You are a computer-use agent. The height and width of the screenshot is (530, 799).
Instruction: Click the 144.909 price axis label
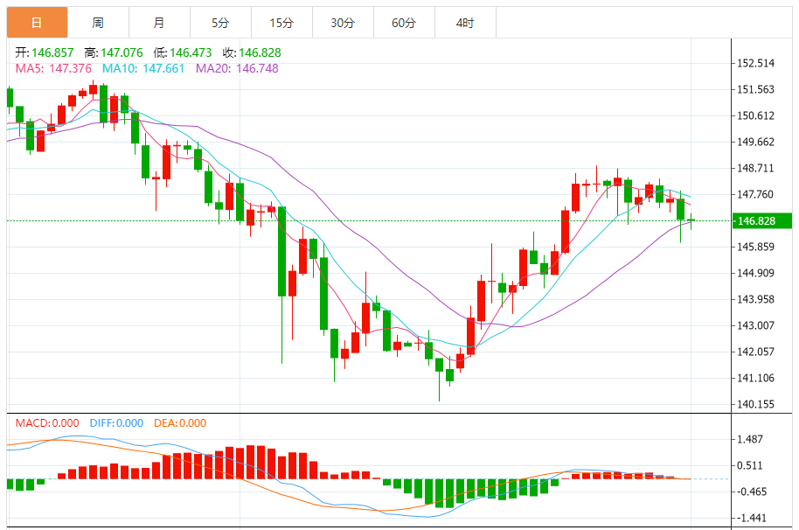(x=755, y=273)
